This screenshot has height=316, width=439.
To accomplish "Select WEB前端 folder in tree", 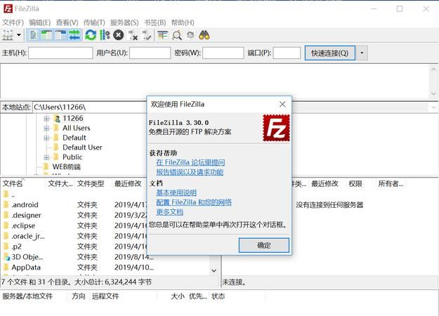I will (66, 167).
